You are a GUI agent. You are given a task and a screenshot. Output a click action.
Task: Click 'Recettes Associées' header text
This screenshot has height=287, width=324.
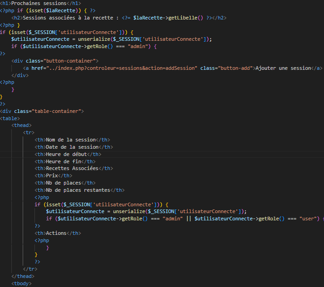point(72,169)
